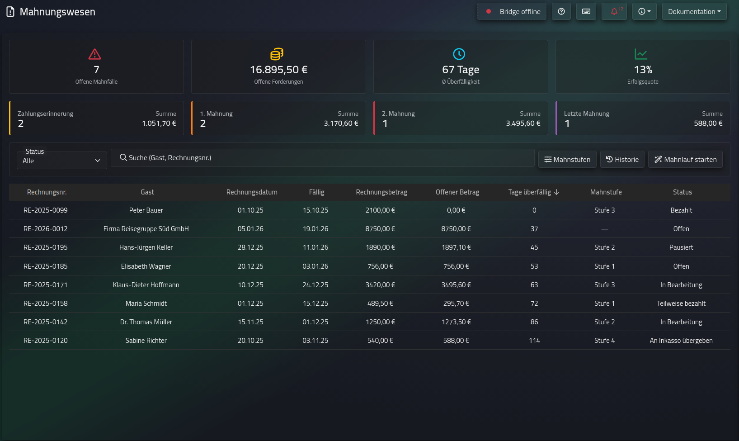The height and width of the screenshot is (441, 739).
Task: Sort by Gast column header
Action: coord(147,192)
